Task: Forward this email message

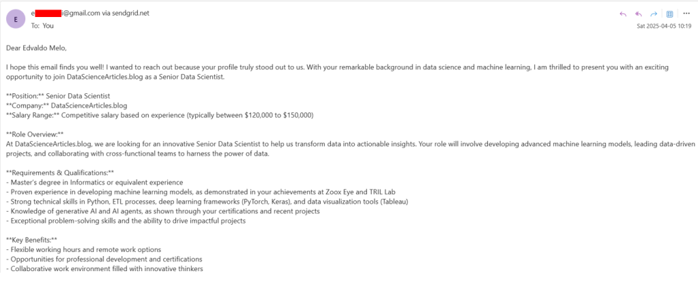Action: click(654, 14)
